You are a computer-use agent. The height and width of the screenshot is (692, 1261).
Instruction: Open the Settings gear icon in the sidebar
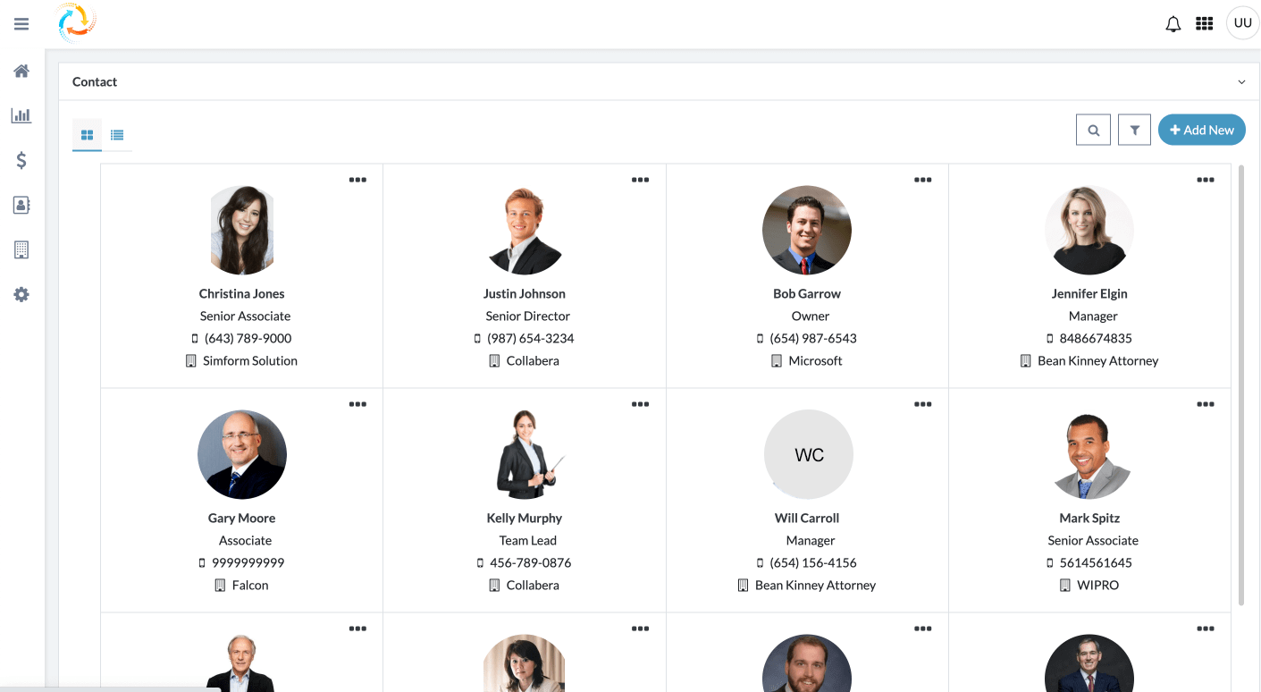(x=21, y=294)
